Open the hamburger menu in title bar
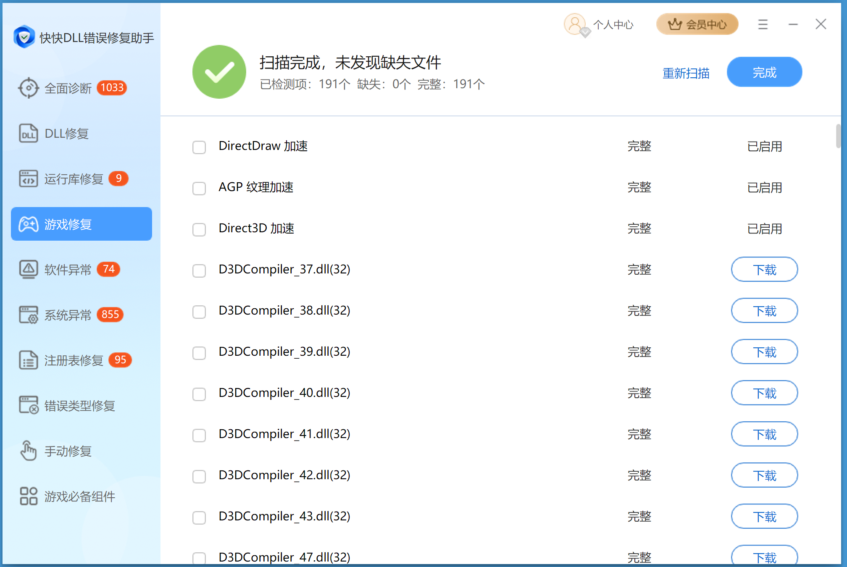 [x=763, y=24]
